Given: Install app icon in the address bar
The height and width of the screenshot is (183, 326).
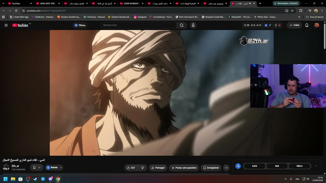Looking at the screenshot, I should 287,11.
